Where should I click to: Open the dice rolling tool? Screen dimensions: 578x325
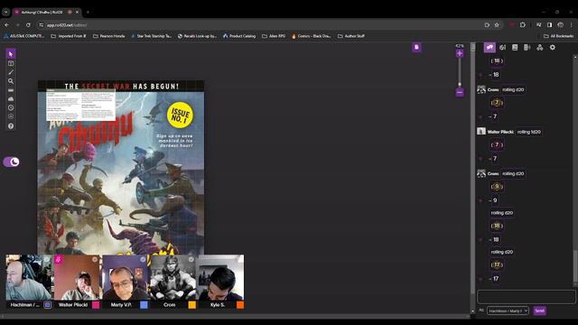pyautogui.click(x=11, y=116)
